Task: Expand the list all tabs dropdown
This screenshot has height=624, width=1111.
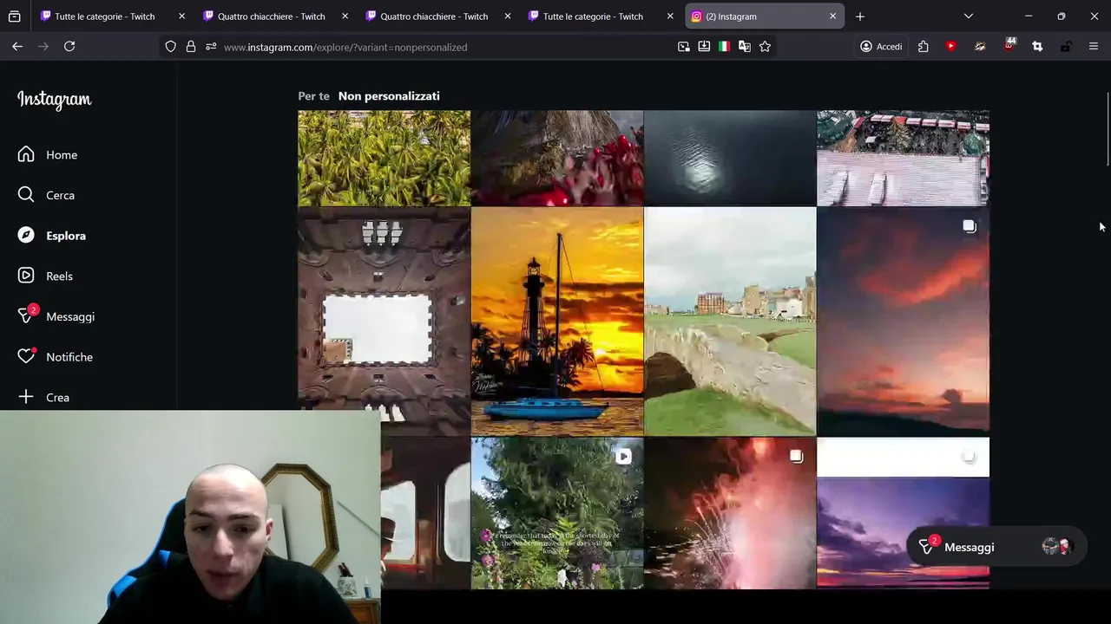Action: (x=969, y=16)
